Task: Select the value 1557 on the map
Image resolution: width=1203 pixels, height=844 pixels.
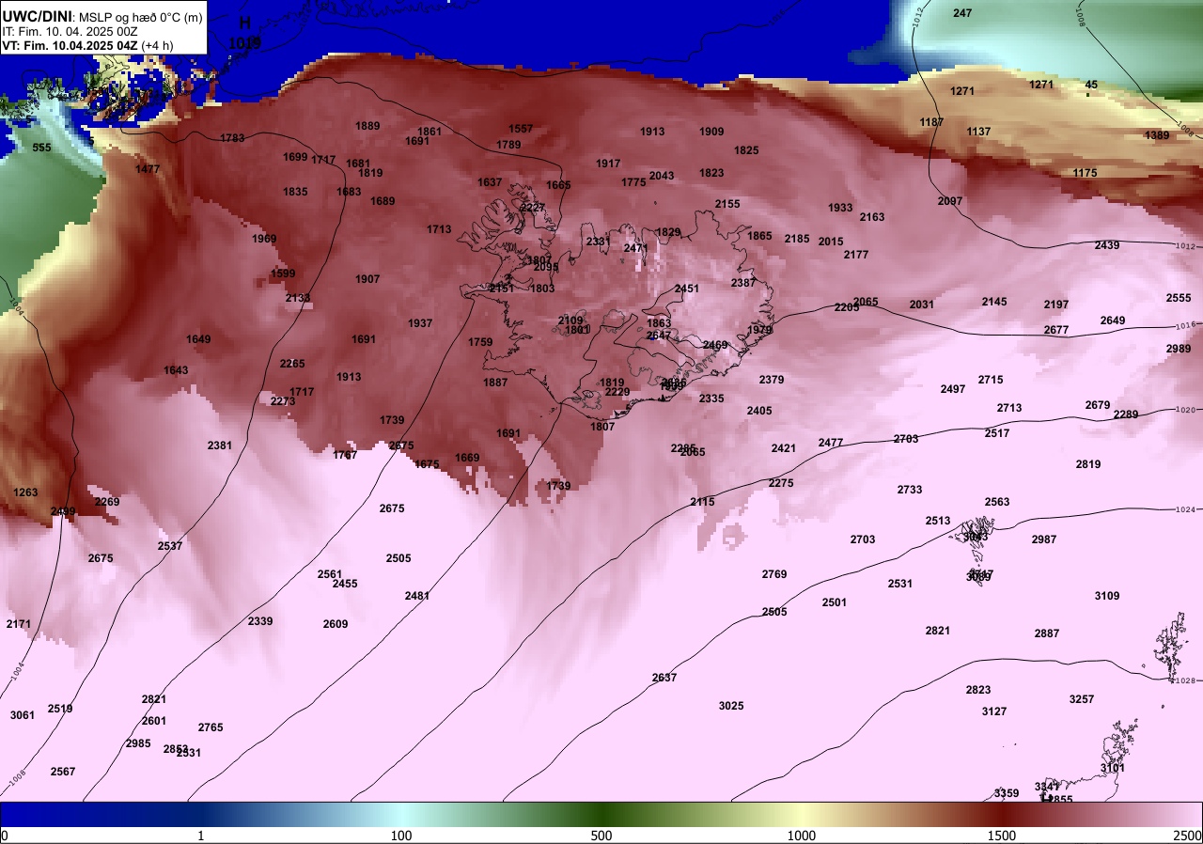Action: pos(521,129)
